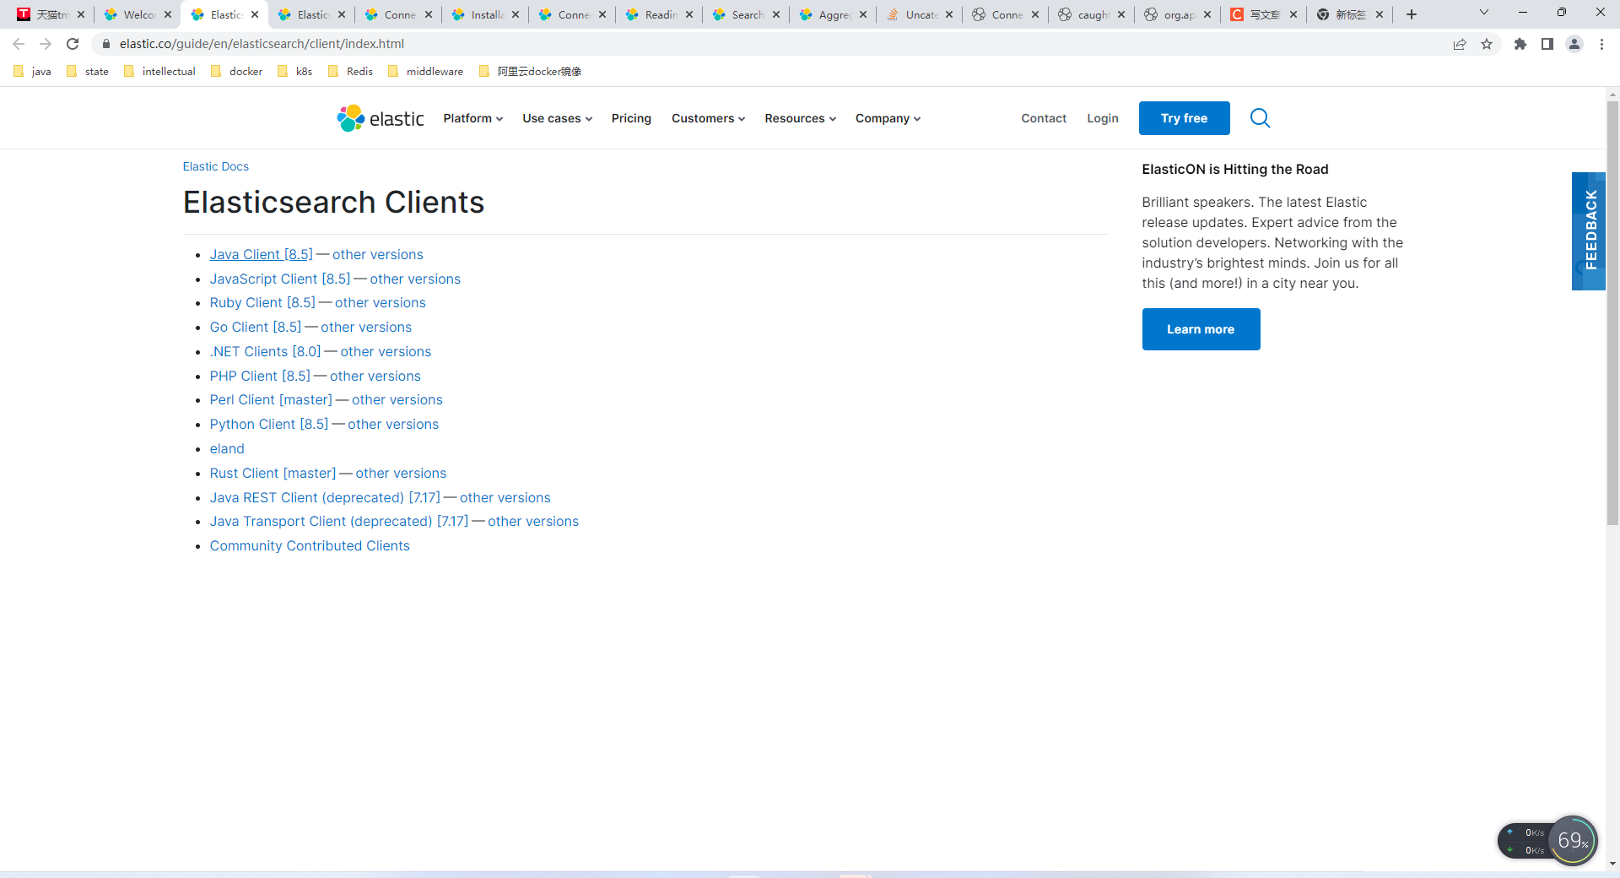Expand the Use cases menu
1620x878 pixels.
pos(557,118)
